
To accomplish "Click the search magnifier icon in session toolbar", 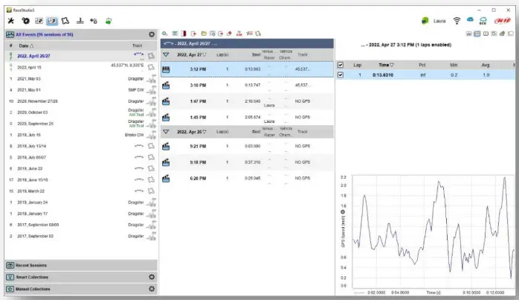I will coord(164,33).
